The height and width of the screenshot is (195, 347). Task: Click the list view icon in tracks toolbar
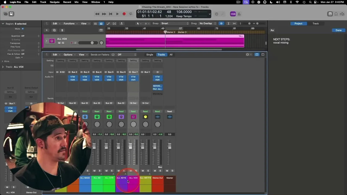[101, 24]
